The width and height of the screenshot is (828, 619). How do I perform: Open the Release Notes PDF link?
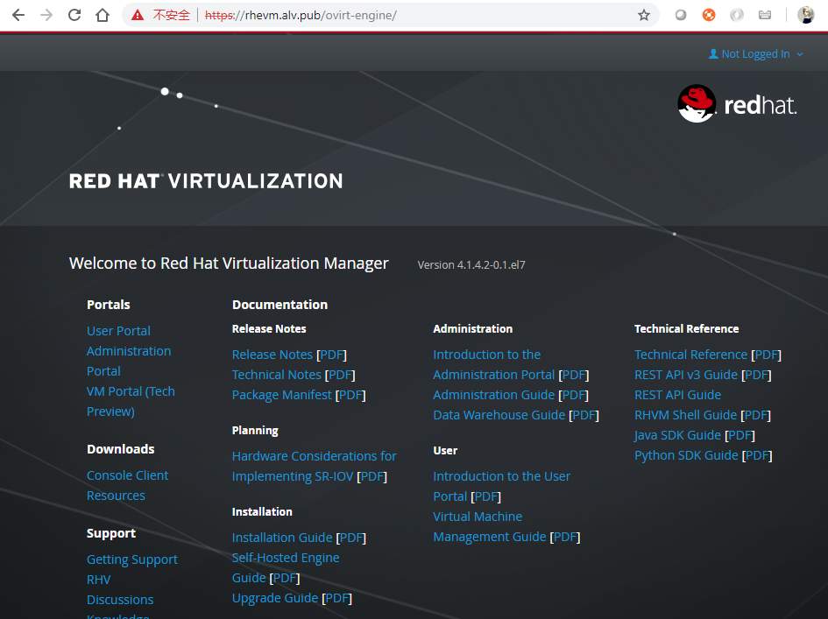coord(331,355)
